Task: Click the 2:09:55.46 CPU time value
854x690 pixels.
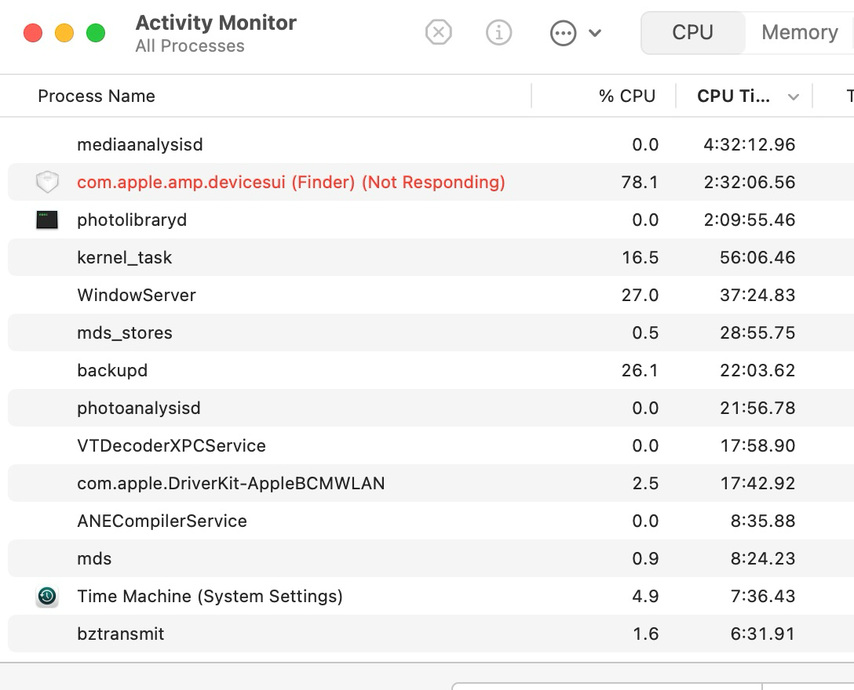Action: tap(749, 220)
